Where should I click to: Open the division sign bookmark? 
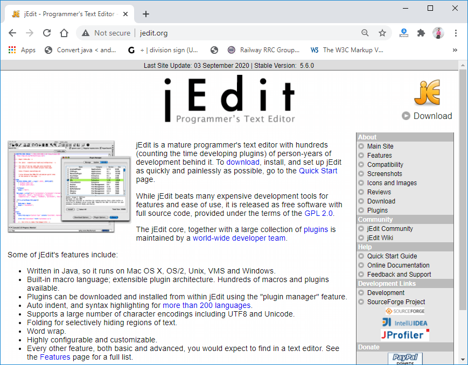pyautogui.click(x=163, y=50)
